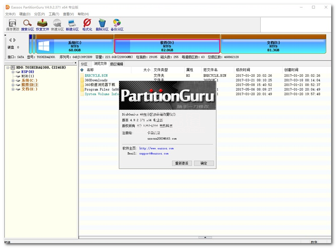Open the File (文件) menu

point(10,14)
